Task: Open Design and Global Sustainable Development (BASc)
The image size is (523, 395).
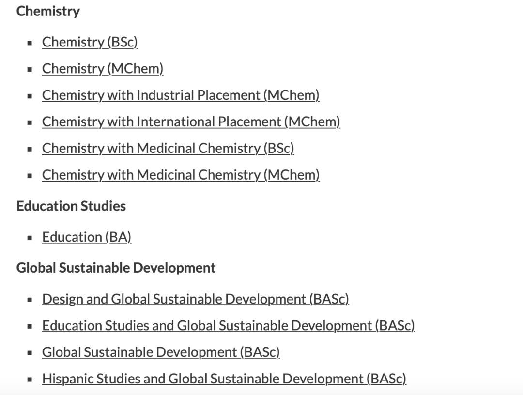Action: click(x=196, y=299)
